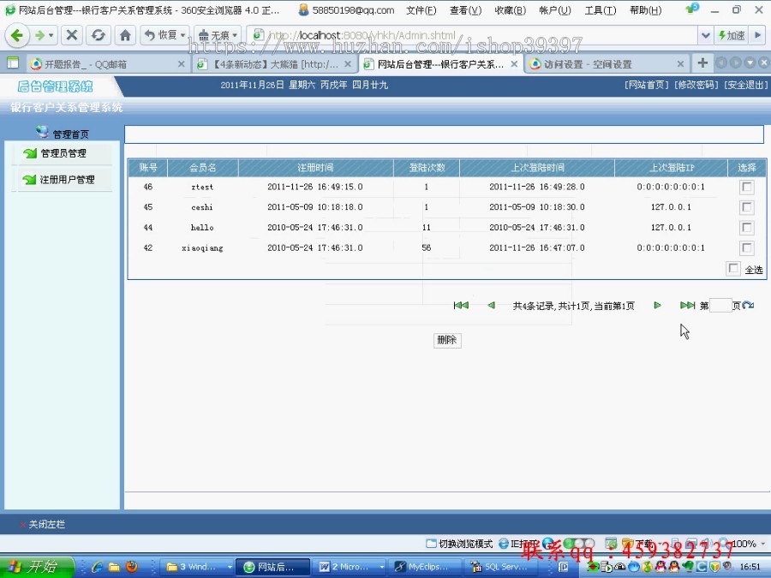Go to browser home page icon
Screen dimensions: 771x578
[125, 35]
